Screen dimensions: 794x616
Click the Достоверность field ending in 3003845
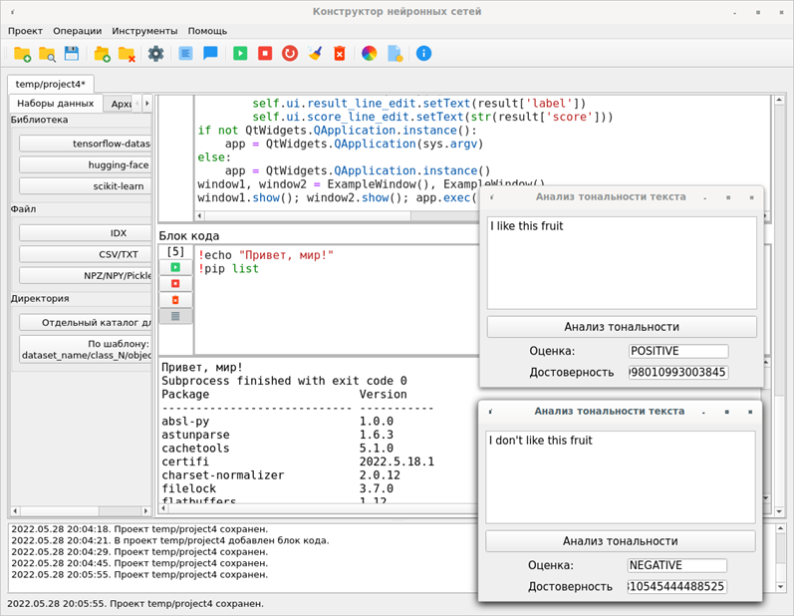[x=678, y=373]
